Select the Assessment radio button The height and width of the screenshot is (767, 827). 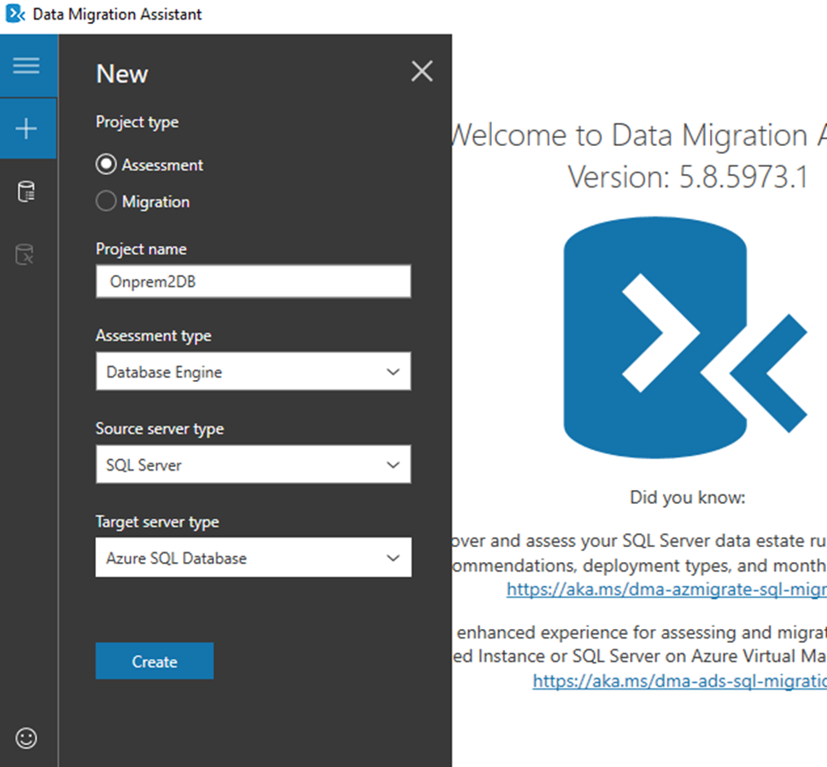click(x=106, y=164)
